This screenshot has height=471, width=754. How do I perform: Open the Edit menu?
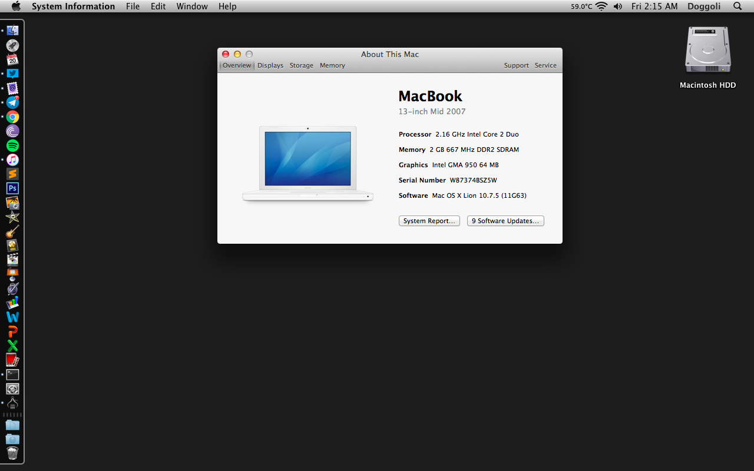pyautogui.click(x=158, y=6)
